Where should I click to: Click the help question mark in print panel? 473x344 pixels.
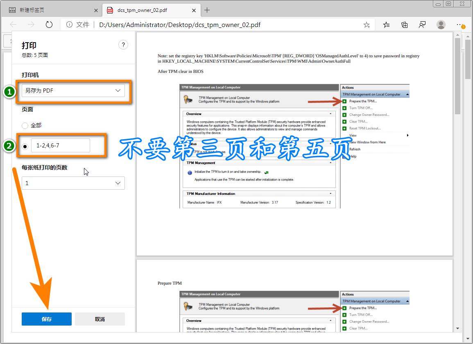[x=123, y=45]
